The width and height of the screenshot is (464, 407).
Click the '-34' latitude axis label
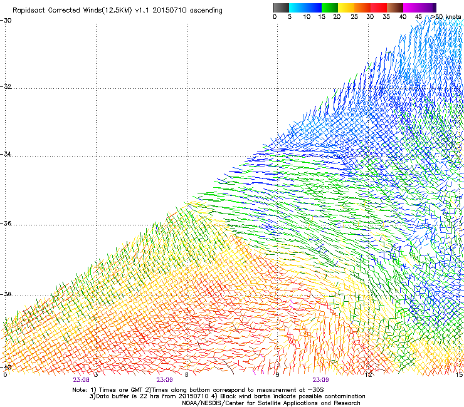tap(6, 154)
